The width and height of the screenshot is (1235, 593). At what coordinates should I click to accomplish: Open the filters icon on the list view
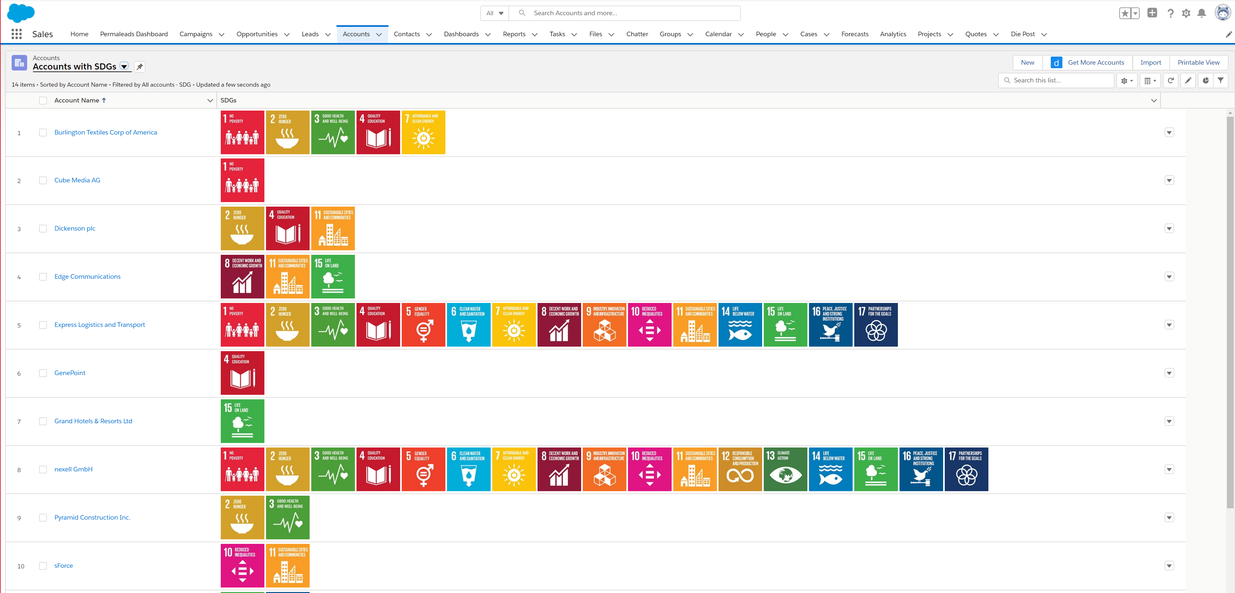1220,80
